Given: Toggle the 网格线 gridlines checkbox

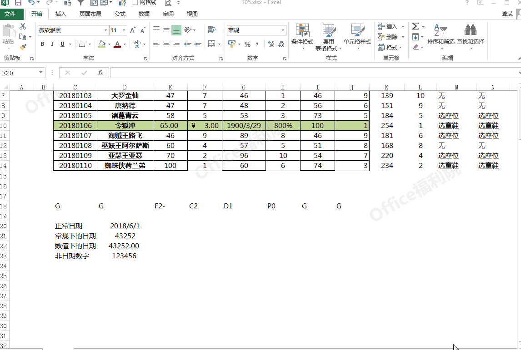Looking at the screenshot, I should pyautogui.click(x=135, y=3).
